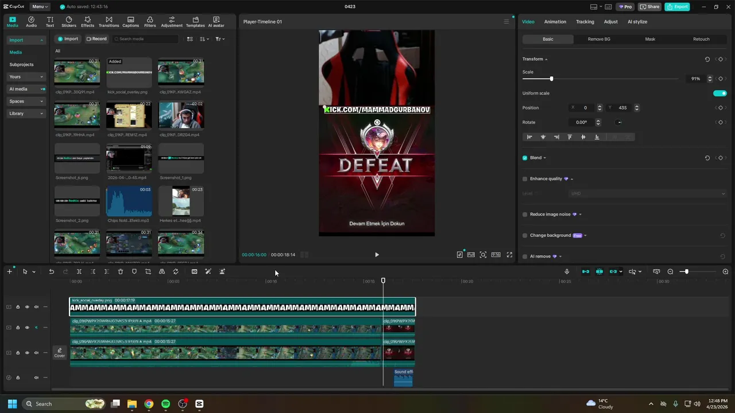Click the Cover edit button on the timeline
735x413 pixels.
coord(60,353)
